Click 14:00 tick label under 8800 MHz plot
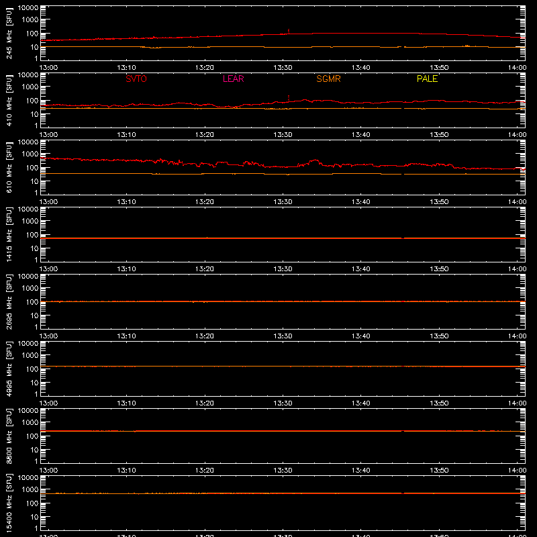 [517, 471]
